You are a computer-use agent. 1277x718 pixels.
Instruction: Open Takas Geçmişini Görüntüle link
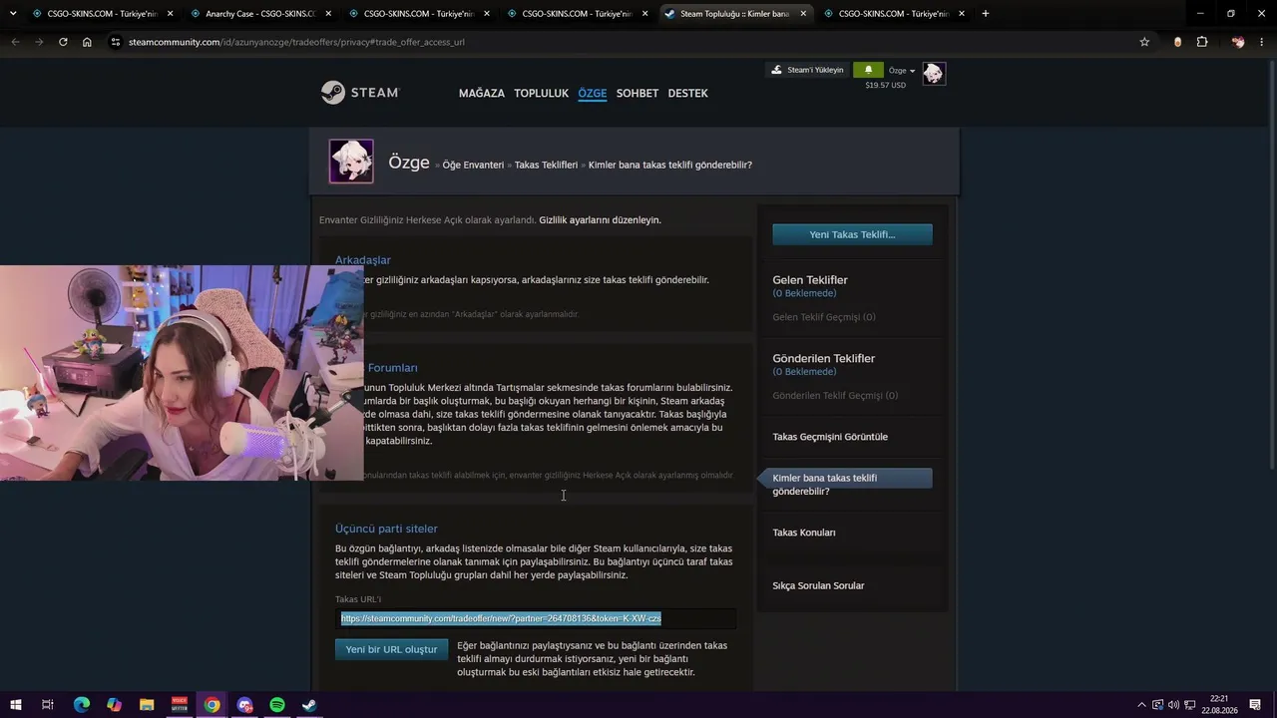830,437
